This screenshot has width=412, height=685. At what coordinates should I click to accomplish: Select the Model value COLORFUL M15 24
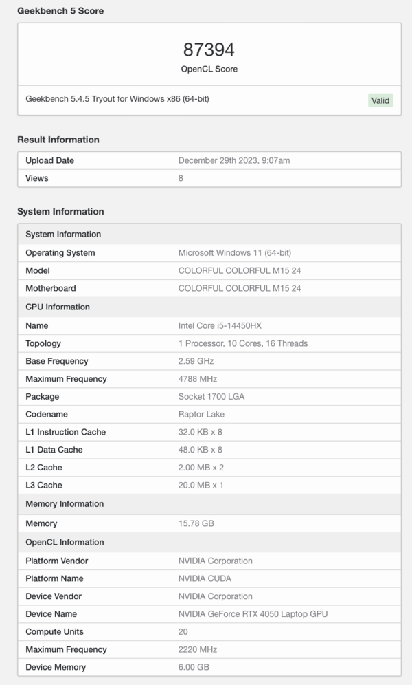coord(240,270)
